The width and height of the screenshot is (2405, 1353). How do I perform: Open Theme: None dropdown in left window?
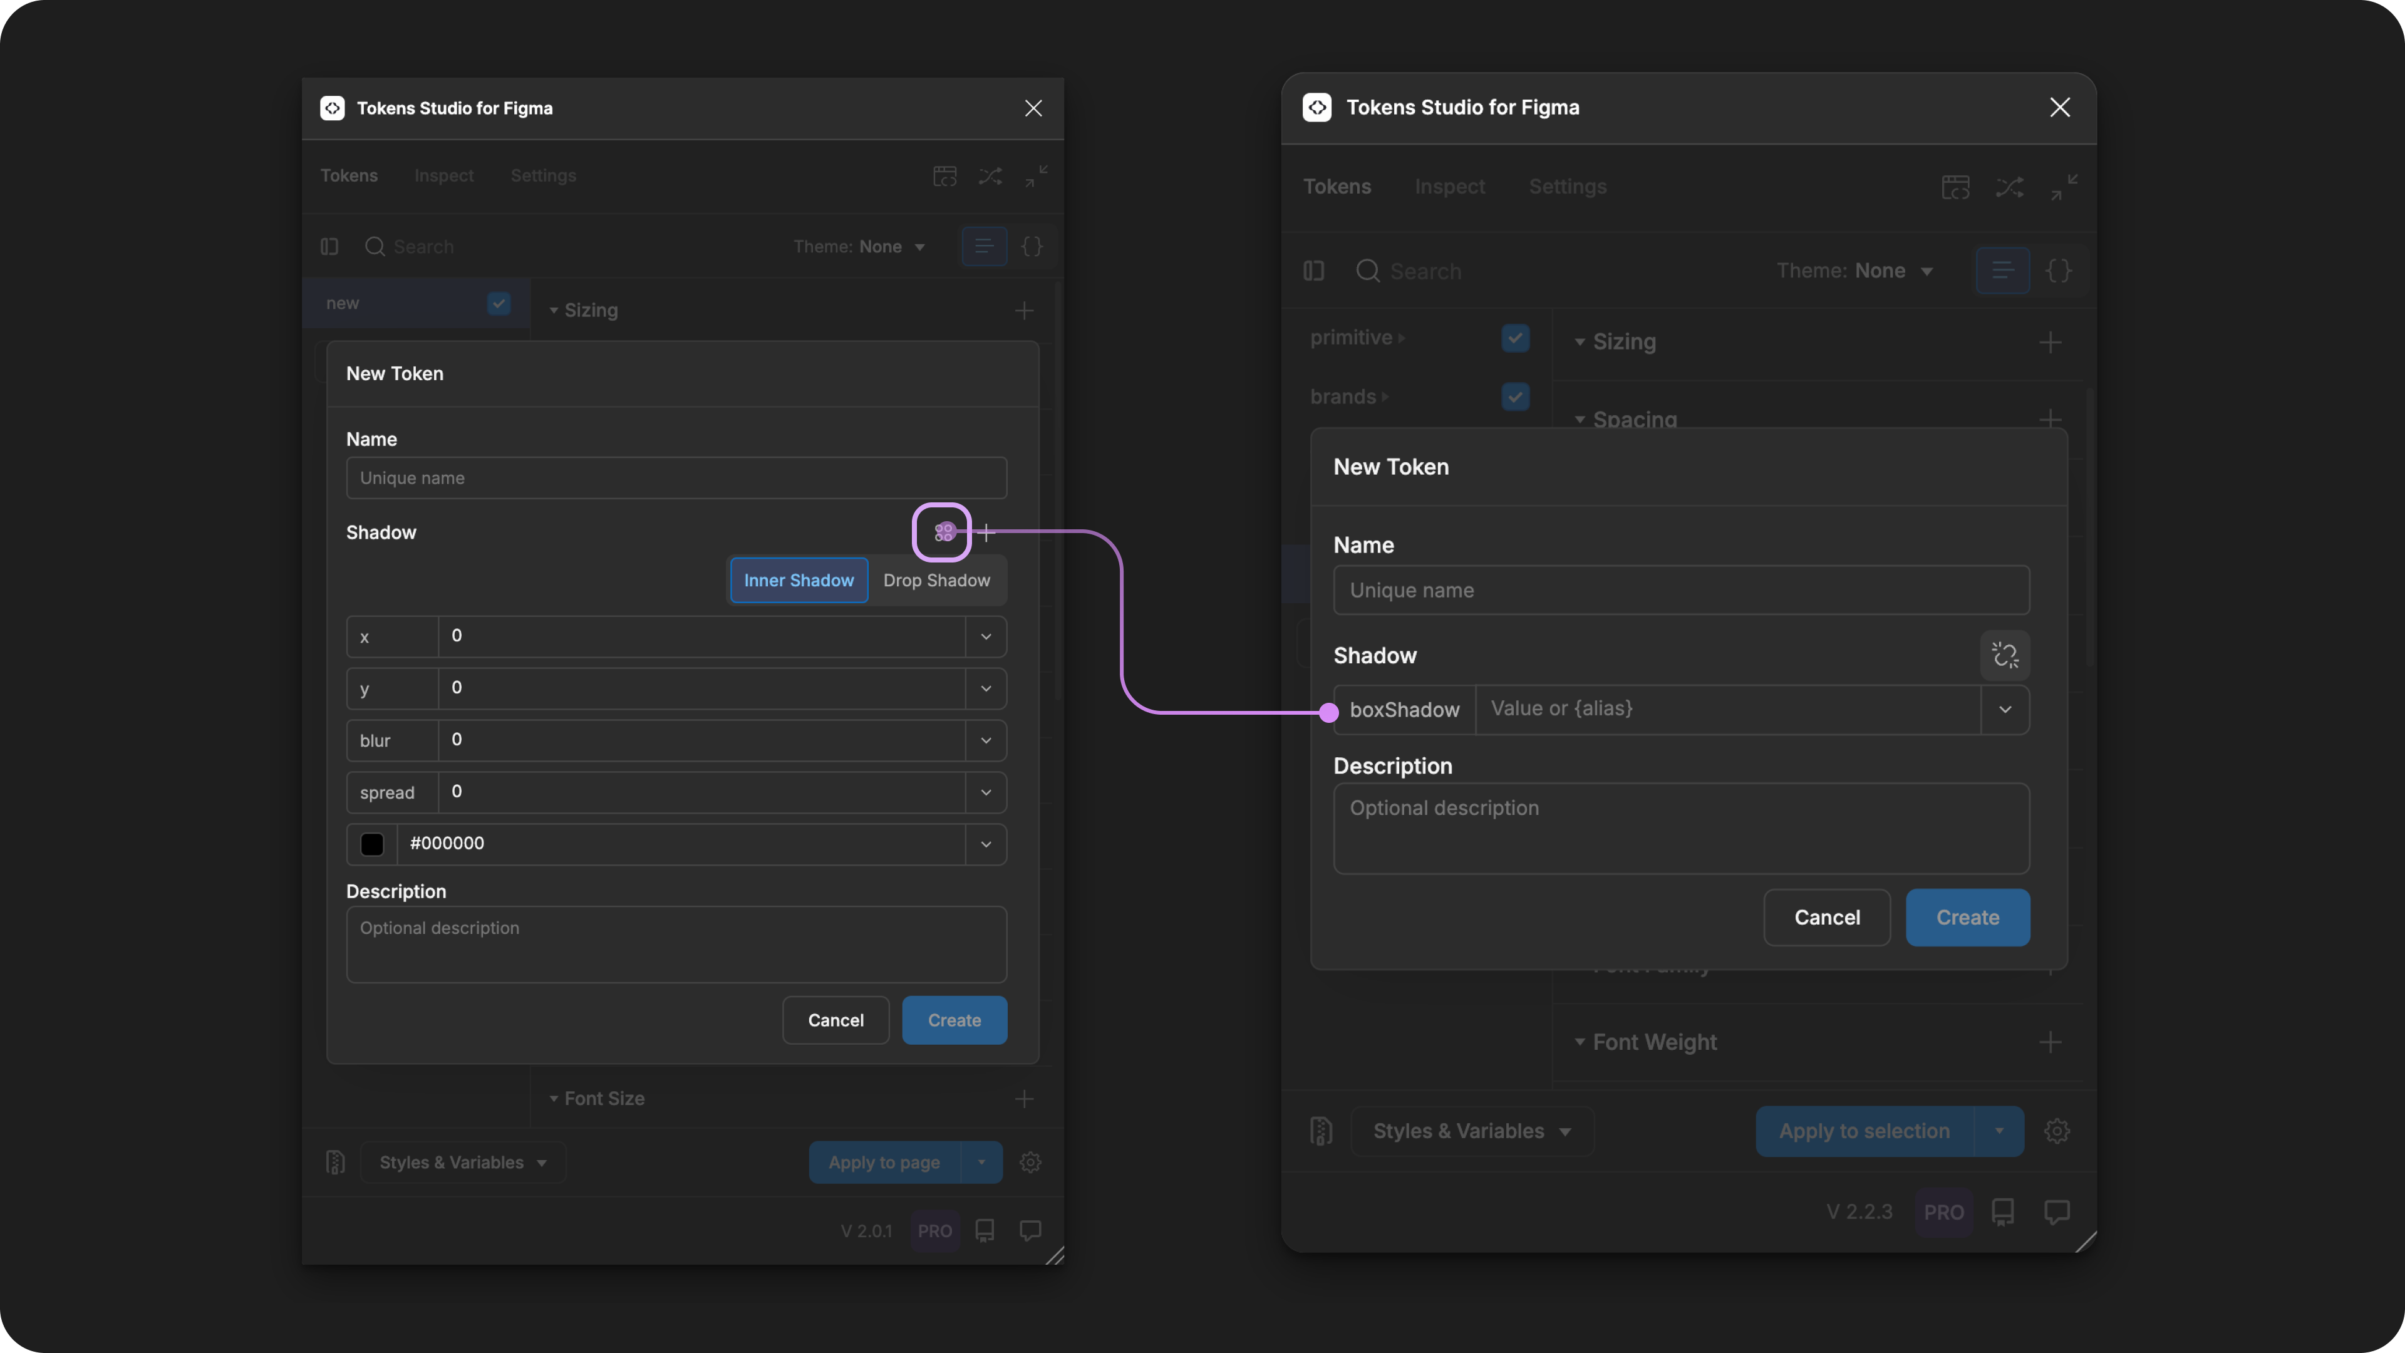(859, 247)
